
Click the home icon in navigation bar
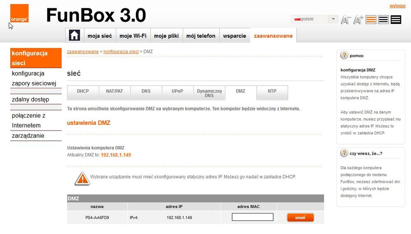pos(74,36)
